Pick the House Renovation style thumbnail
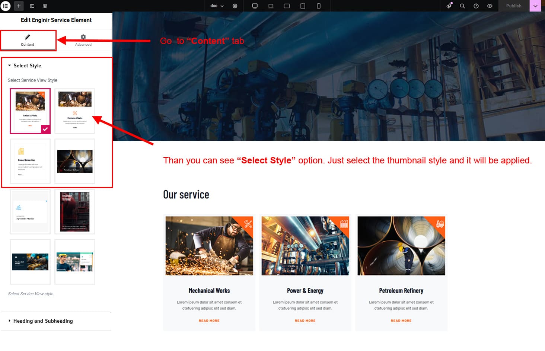 (x=30, y=162)
